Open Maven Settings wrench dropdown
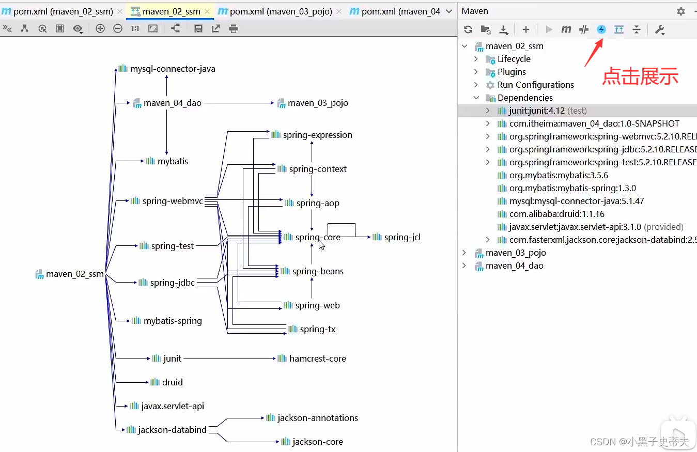The image size is (697, 452). click(x=660, y=29)
